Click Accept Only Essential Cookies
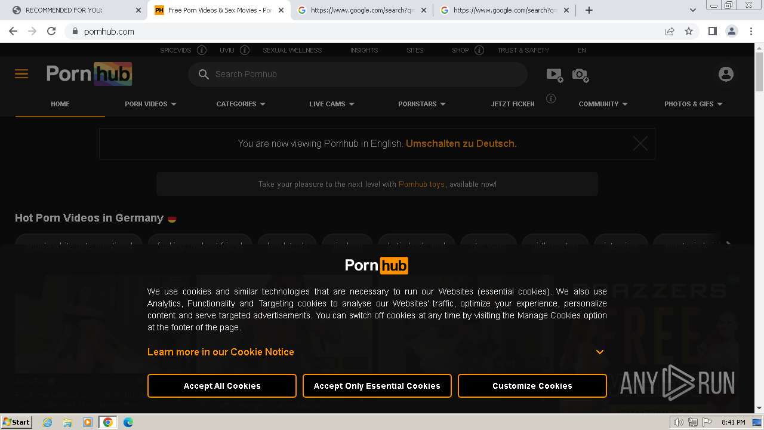This screenshot has width=764, height=430. [x=377, y=386]
